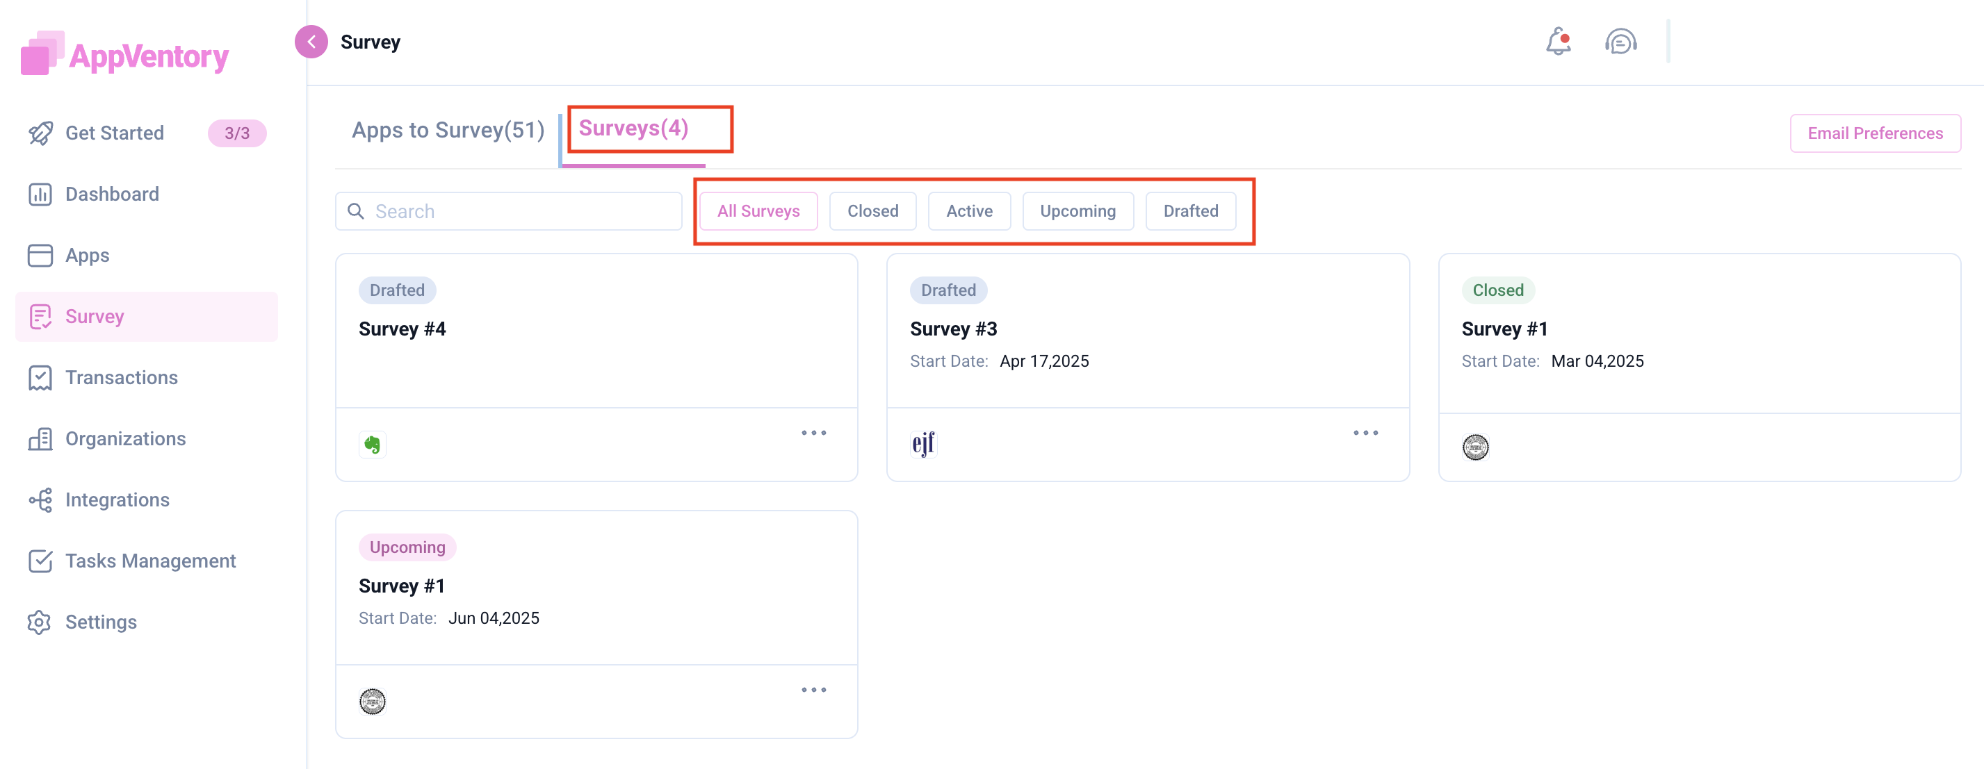Switch to Apps to Survey(51) tab

click(448, 130)
